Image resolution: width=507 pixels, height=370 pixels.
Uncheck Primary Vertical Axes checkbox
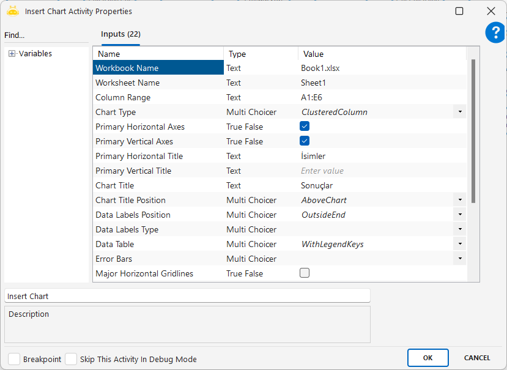(305, 141)
